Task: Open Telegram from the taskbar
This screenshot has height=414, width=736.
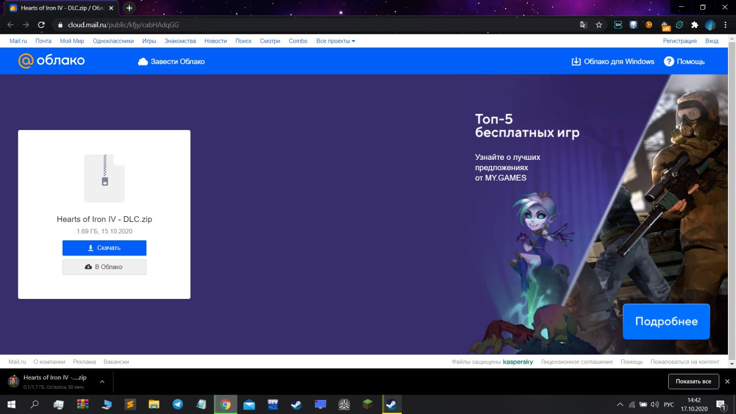Action: 178,404
